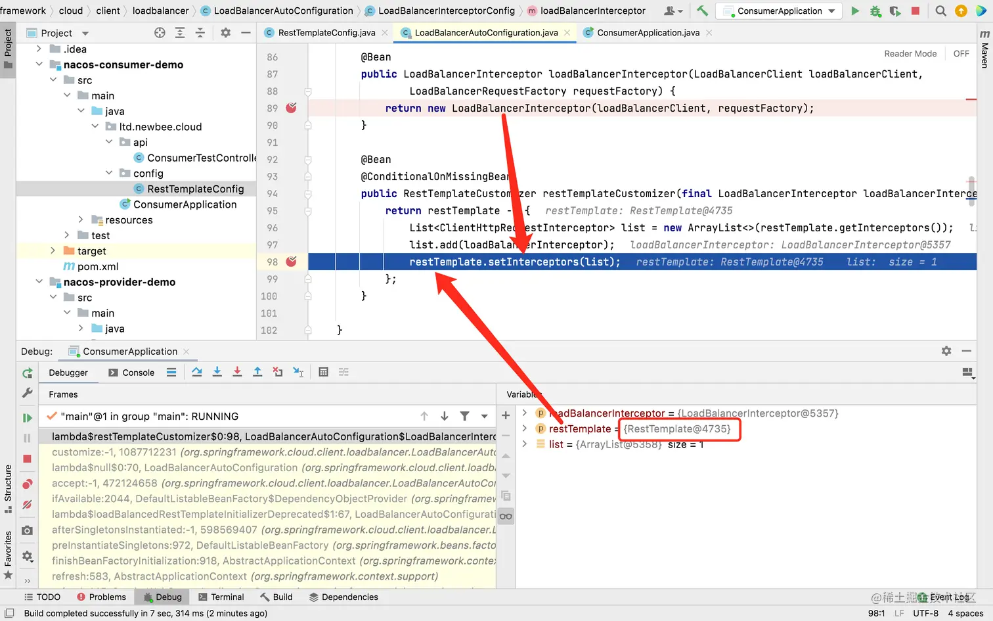Toggle the breakpoint on line 98
The height and width of the screenshot is (621, 993).
(292, 262)
